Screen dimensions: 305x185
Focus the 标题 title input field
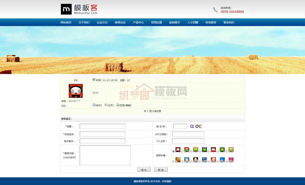[x=102, y=126]
